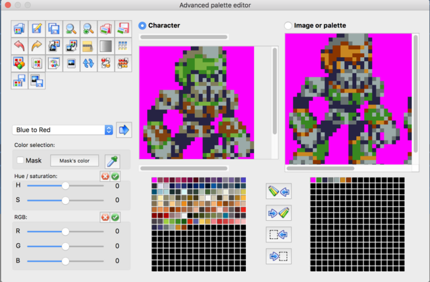Click the zoom out magnifier icon
Screen dimensions: 430x282
pos(71,29)
